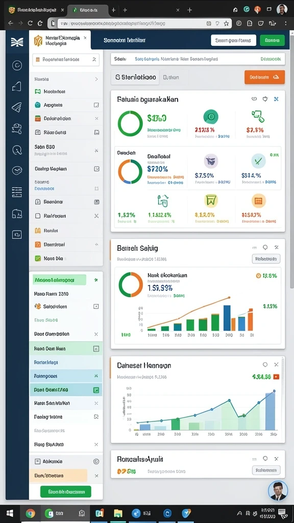Select the magnifier search icon in sidebar
Screen dimensions: 294x523
pos(17,150)
